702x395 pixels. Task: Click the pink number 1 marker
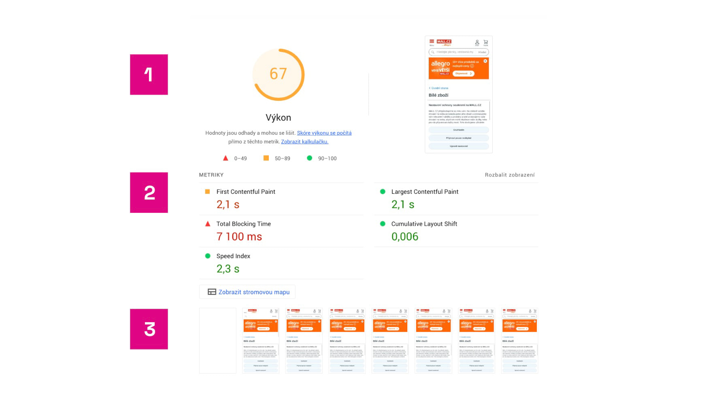pyautogui.click(x=149, y=74)
